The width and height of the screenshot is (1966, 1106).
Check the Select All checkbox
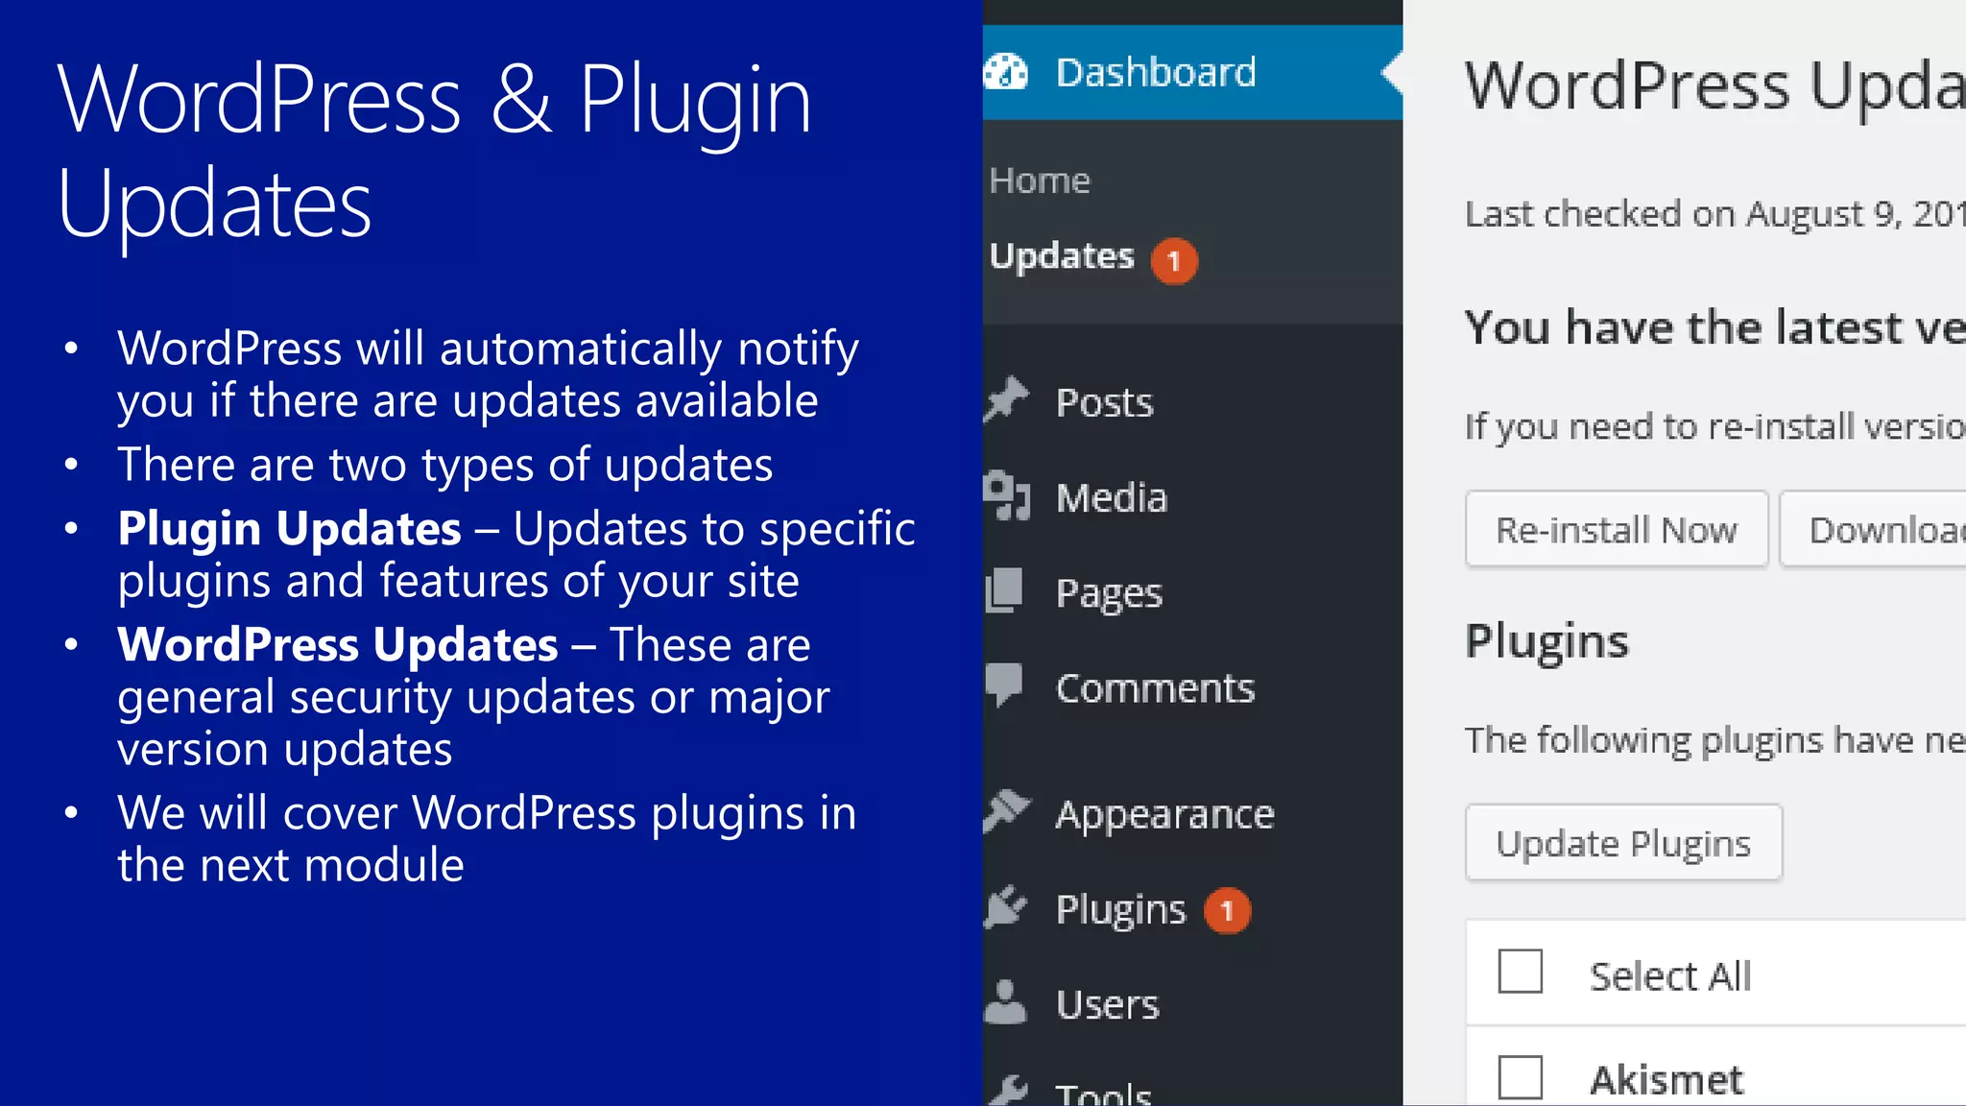[x=1520, y=972]
